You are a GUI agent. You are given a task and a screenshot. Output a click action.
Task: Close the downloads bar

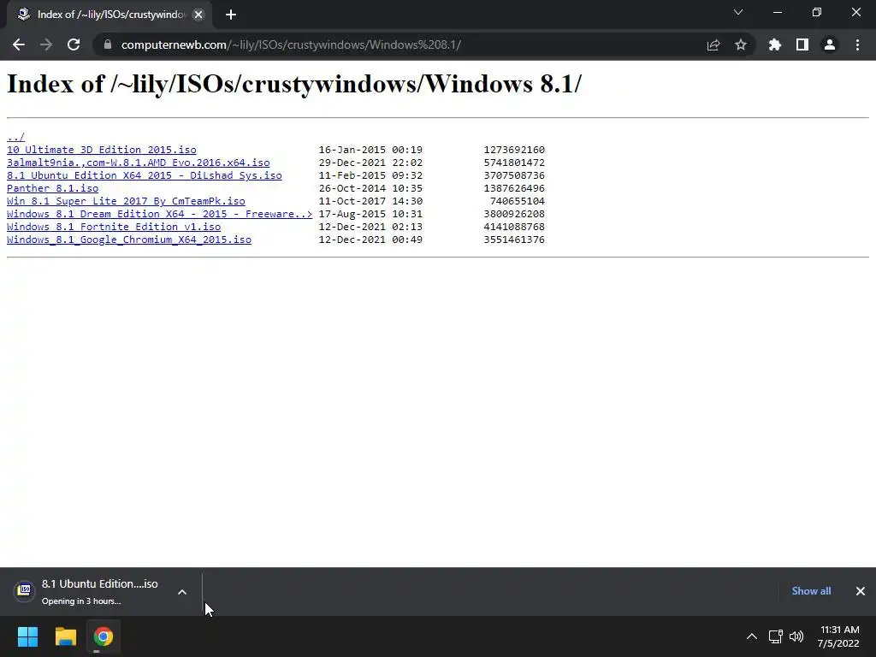click(861, 591)
